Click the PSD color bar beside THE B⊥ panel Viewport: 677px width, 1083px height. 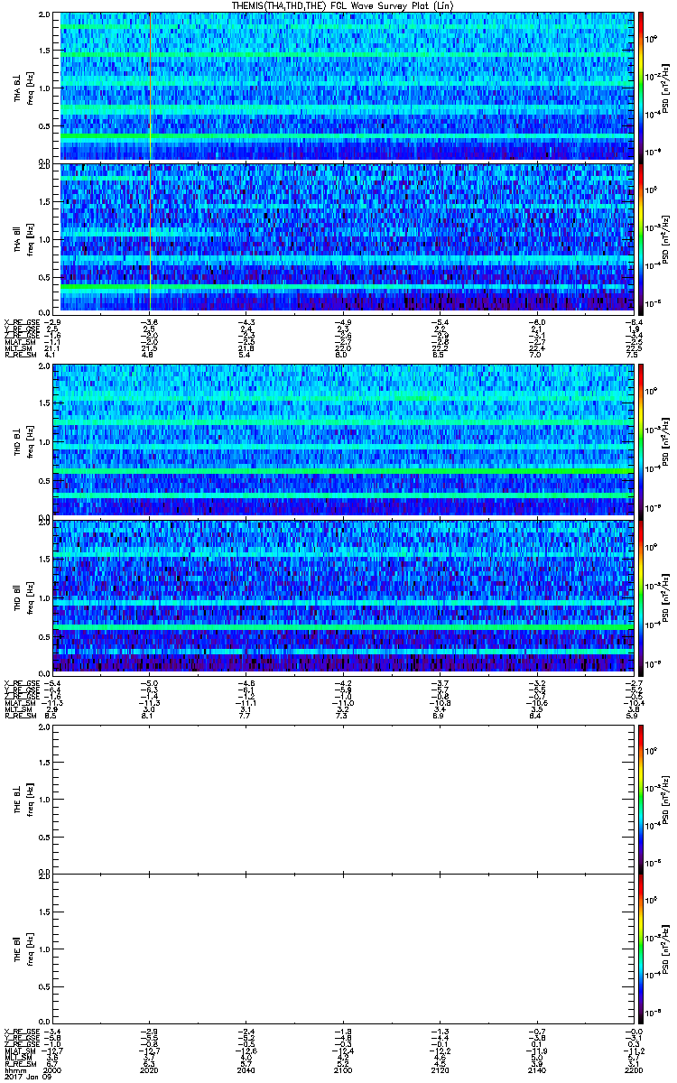point(641,798)
